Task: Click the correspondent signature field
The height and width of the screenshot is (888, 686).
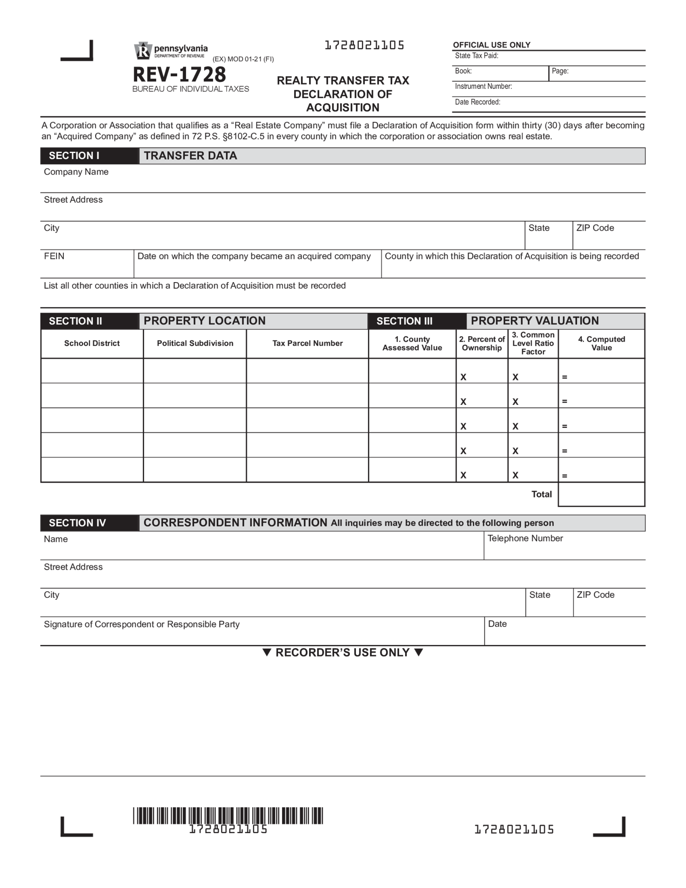Action: 262,631
